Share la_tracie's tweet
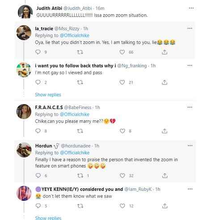The height and width of the screenshot is (220, 219). (164, 52)
